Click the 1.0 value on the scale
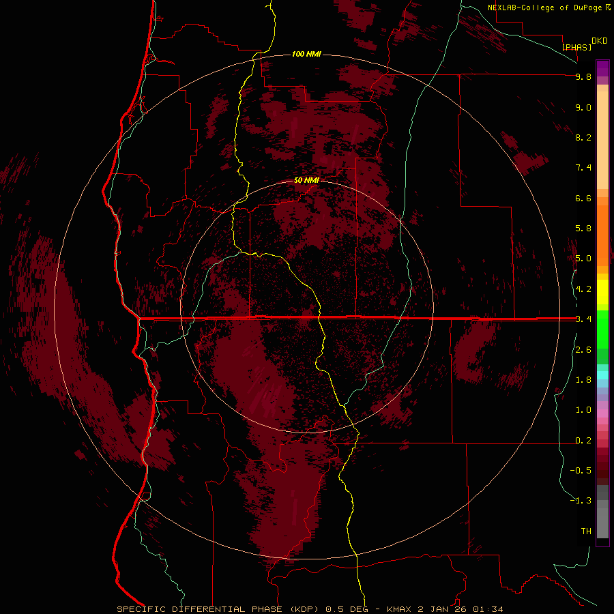The image size is (614, 614). click(583, 410)
